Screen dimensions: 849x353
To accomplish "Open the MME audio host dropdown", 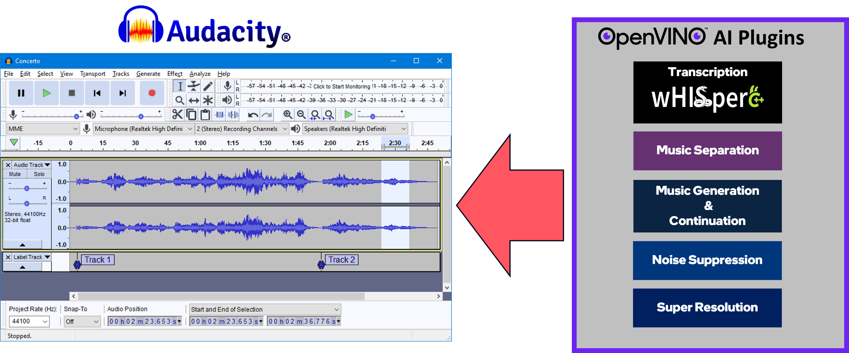I will (x=43, y=129).
